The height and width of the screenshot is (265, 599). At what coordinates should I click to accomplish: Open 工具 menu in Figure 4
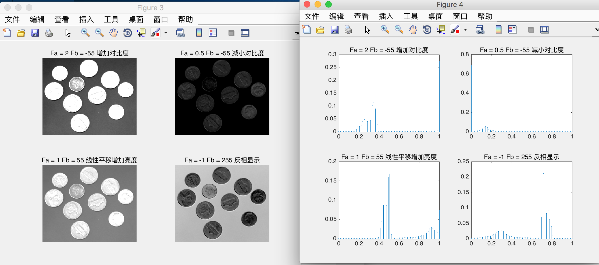click(411, 16)
